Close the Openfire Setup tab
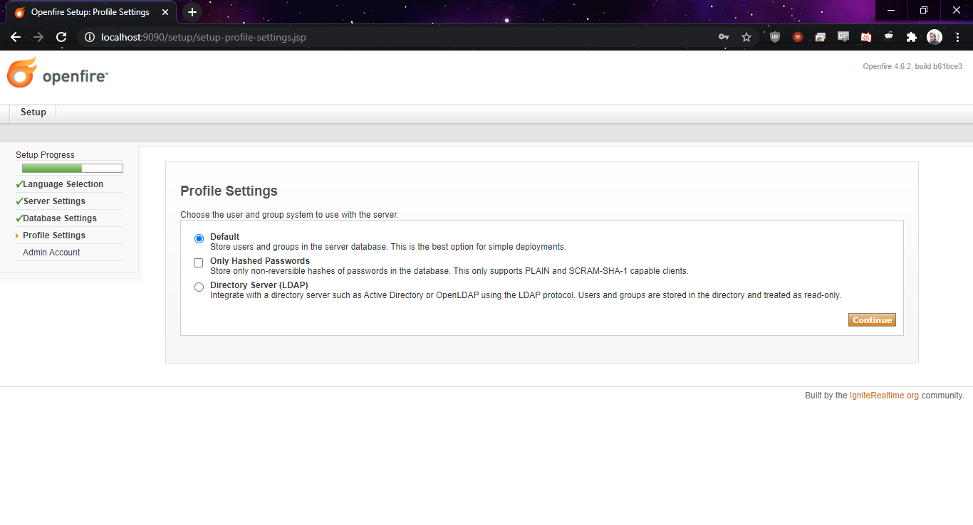Screen dimensions: 973x525 pos(165,12)
